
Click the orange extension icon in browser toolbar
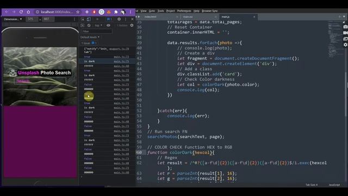(109, 12)
